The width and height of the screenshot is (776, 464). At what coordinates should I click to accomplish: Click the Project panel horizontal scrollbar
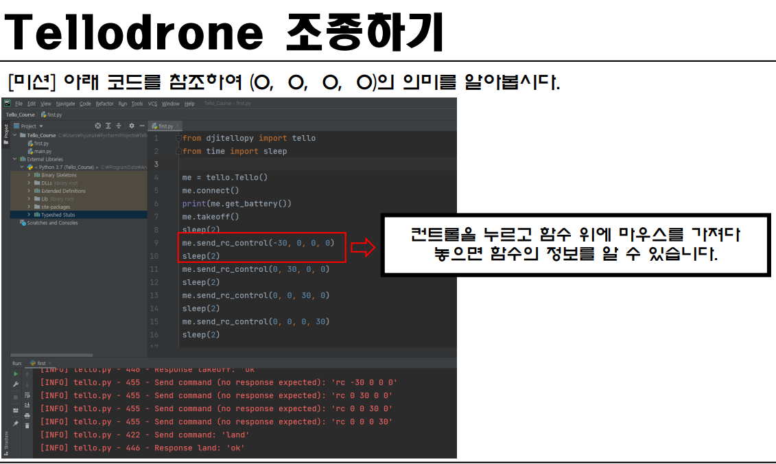tap(51, 355)
